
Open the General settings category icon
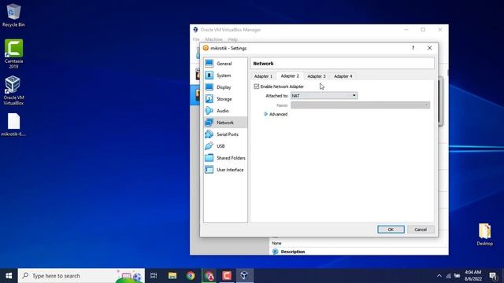click(209, 64)
